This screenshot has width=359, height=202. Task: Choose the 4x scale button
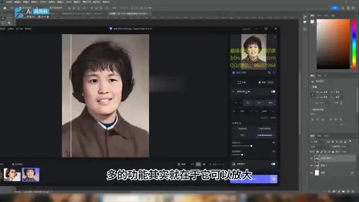(x=259, y=103)
